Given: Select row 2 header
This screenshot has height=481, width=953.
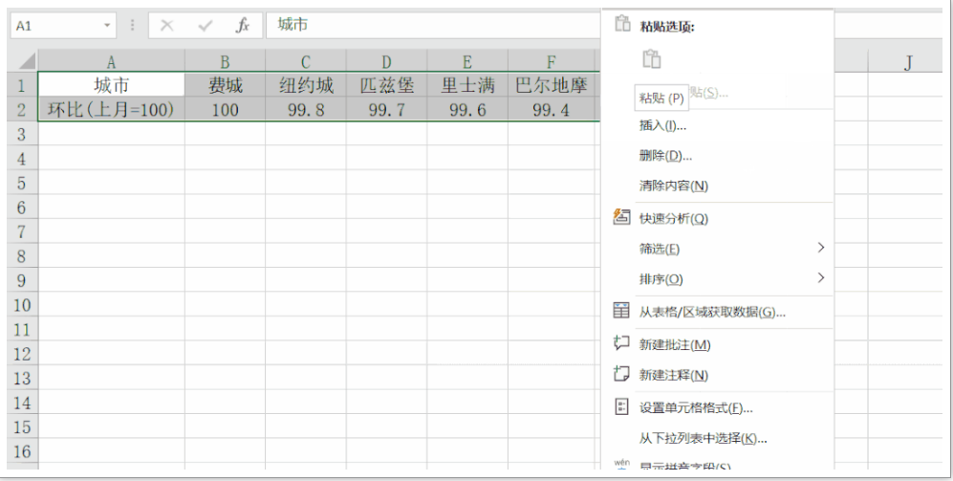Looking at the screenshot, I should pos(22,109).
